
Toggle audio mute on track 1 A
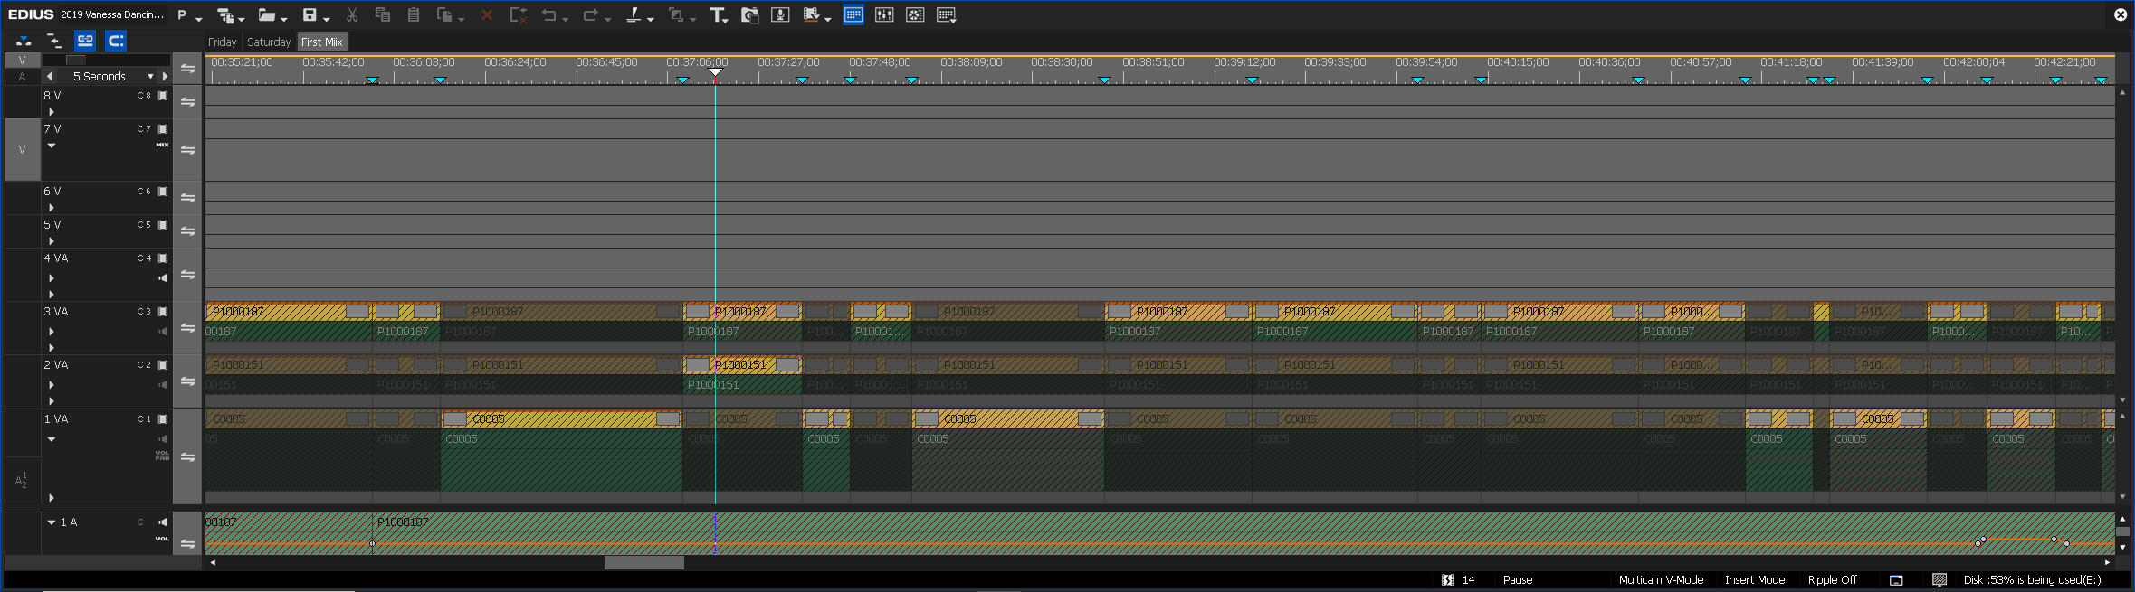163,522
